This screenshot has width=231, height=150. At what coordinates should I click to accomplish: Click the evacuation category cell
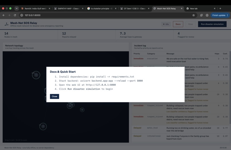coord(152,59)
